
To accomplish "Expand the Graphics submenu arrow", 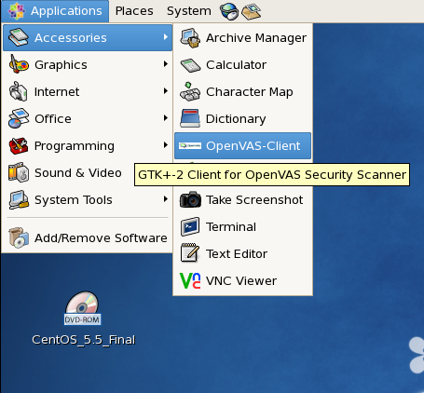I will click(166, 64).
